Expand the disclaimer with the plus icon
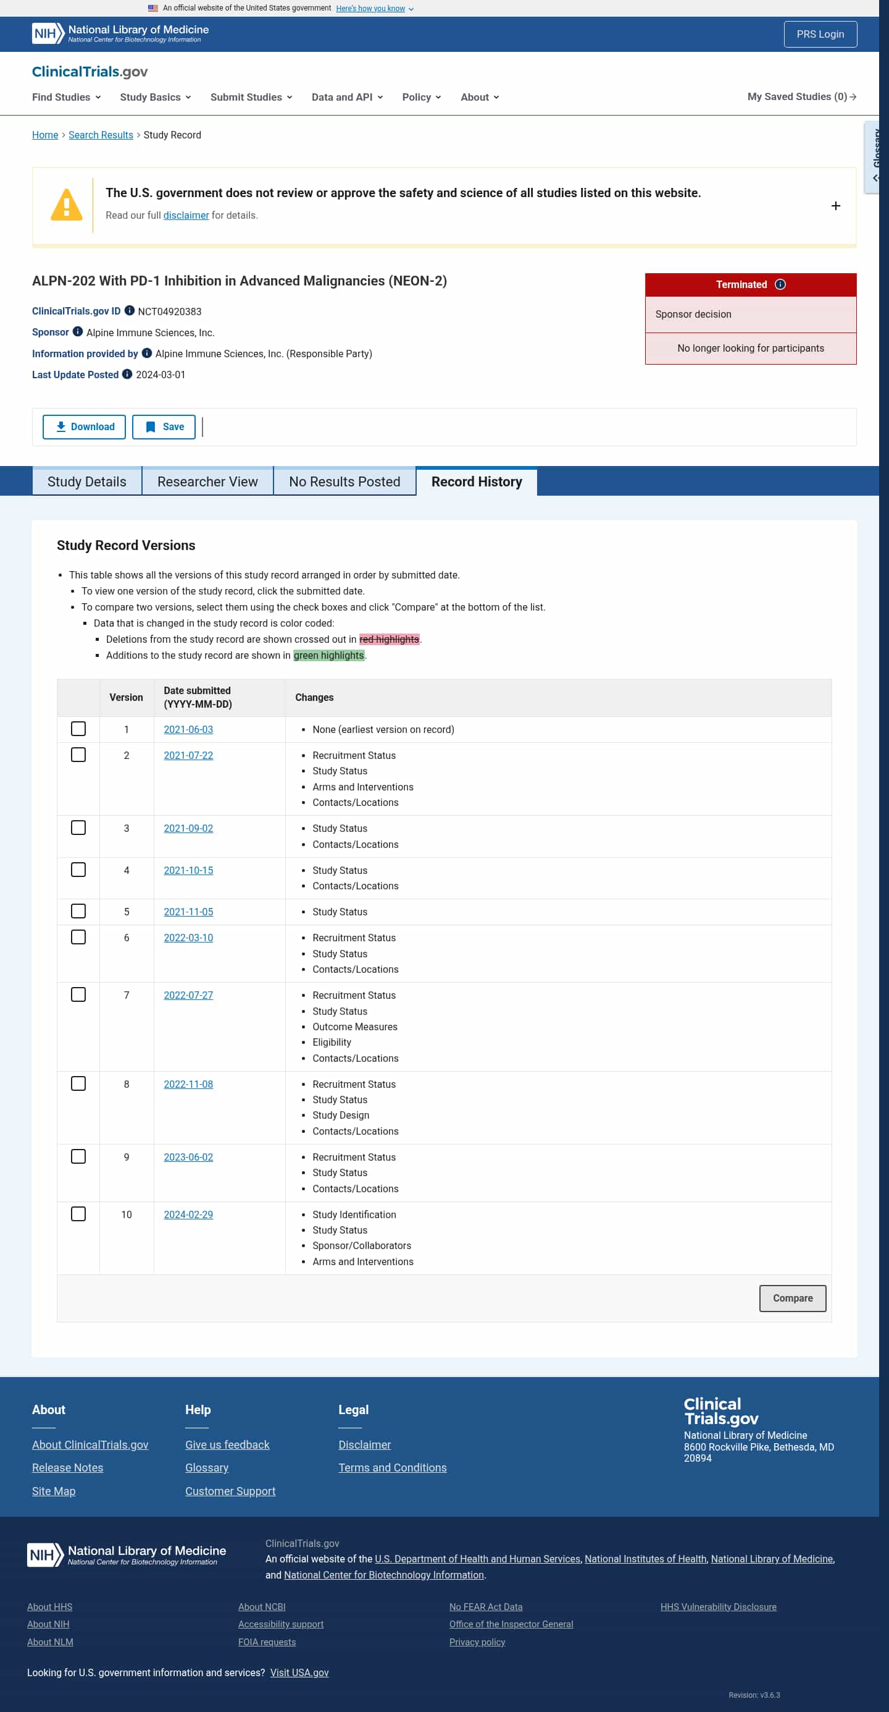Viewport: 889px width, 1712px height. click(835, 206)
